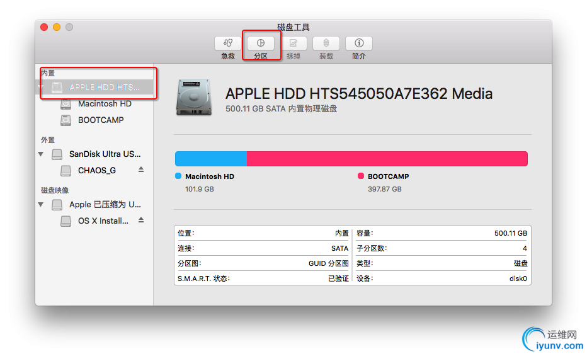Click the 内置 sidebar section header
Image resolution: width=587 pixels, height=356 pixels.
[x=48, y=73]
